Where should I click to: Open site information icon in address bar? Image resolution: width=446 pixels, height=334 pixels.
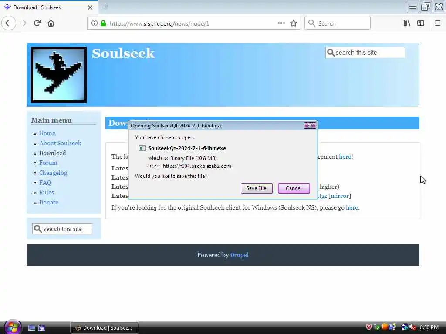click(95, 23)
